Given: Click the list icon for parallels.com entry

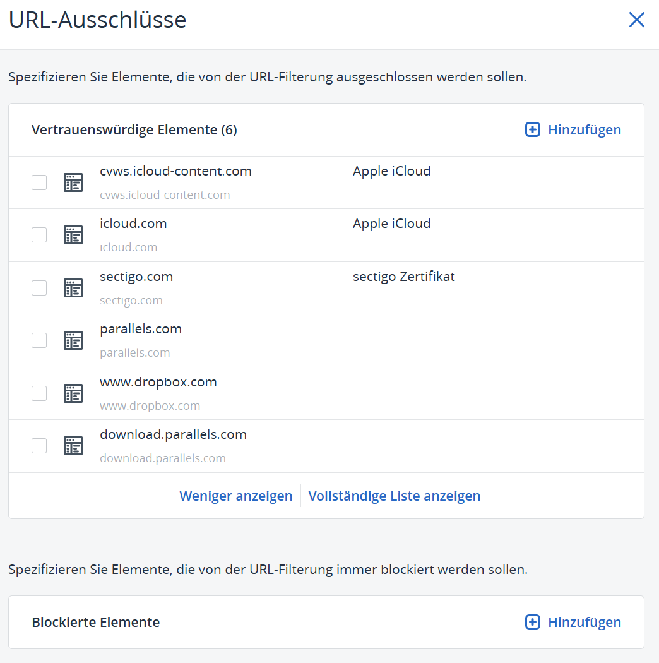Looking at the screenshot, I should coord(73,340).
